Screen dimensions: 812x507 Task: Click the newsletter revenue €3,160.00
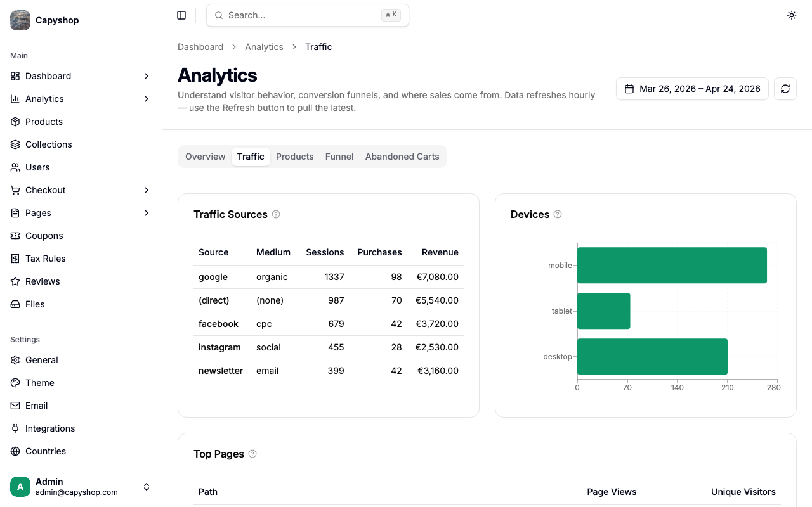[x=438, y=371]
